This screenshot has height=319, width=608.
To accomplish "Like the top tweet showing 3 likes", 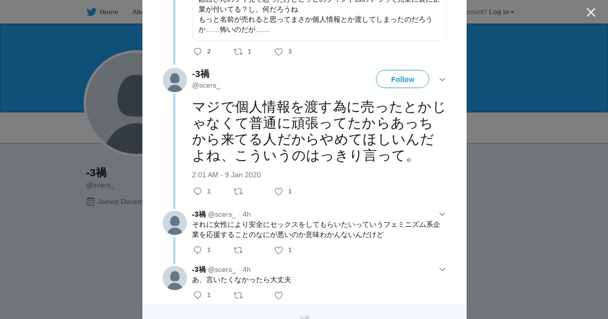I will point(279,52).
